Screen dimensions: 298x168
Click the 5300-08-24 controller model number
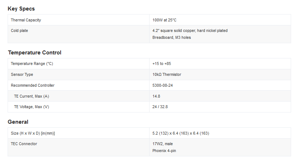point(163,86)
